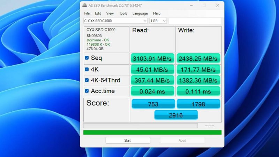
Task: Click the Abort button
Action: click(x=182, y=140)
